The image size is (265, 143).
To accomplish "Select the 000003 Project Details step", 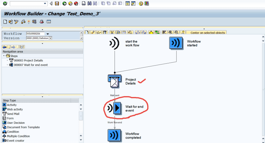I will 28,60.
